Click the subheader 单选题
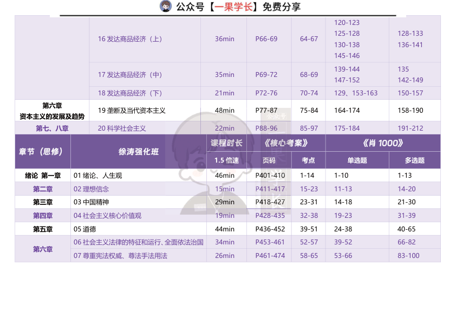 (x=357, y=160)
